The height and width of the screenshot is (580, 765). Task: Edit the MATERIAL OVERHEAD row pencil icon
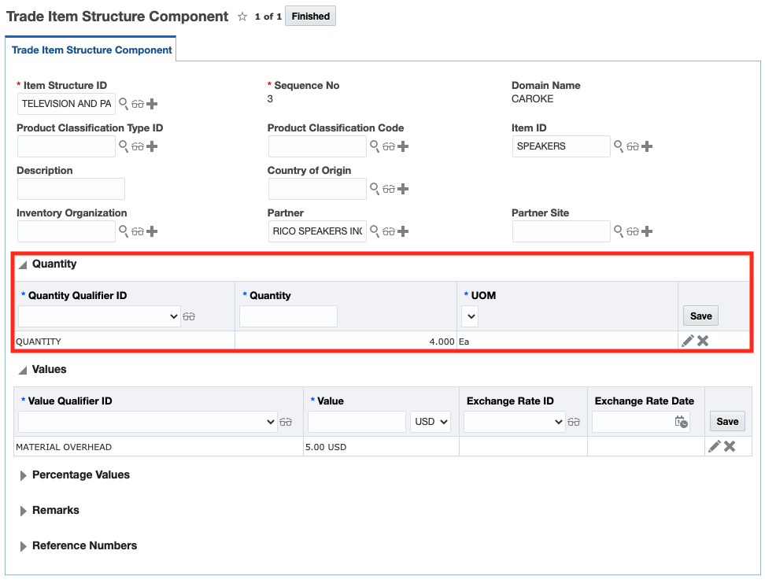(x=715, y=446)
